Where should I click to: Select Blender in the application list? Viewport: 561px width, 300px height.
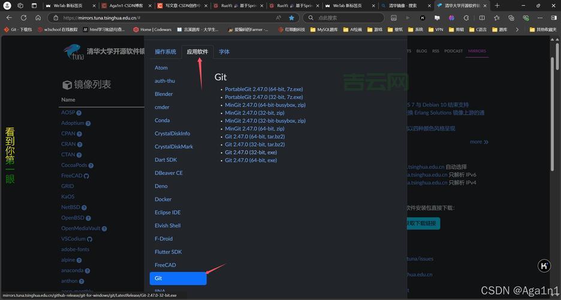164,94
